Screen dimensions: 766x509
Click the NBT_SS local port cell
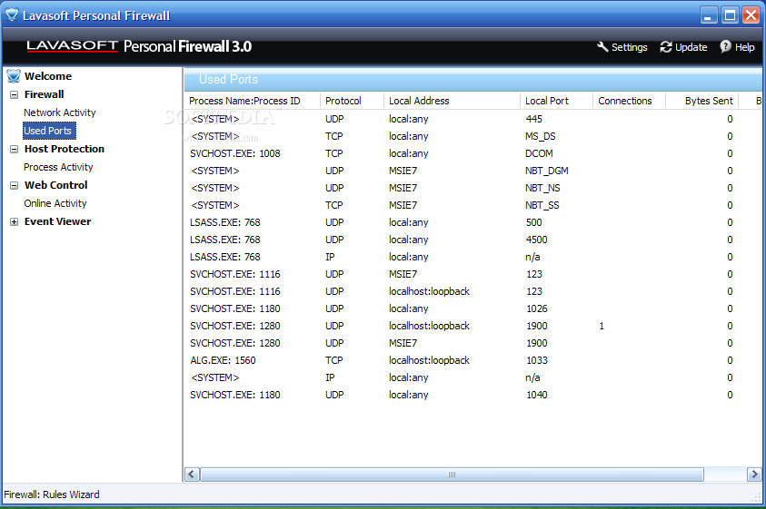tap(542, 205)
